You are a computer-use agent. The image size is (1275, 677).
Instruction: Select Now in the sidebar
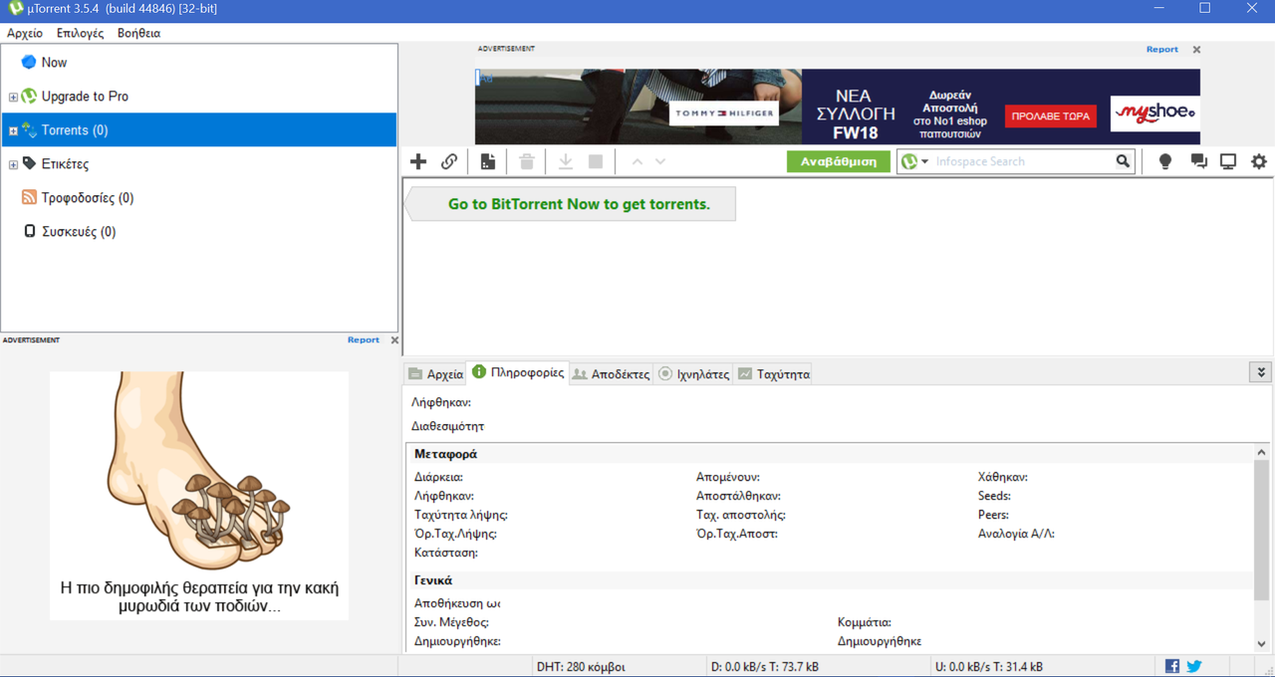click(x=199, y=62)
